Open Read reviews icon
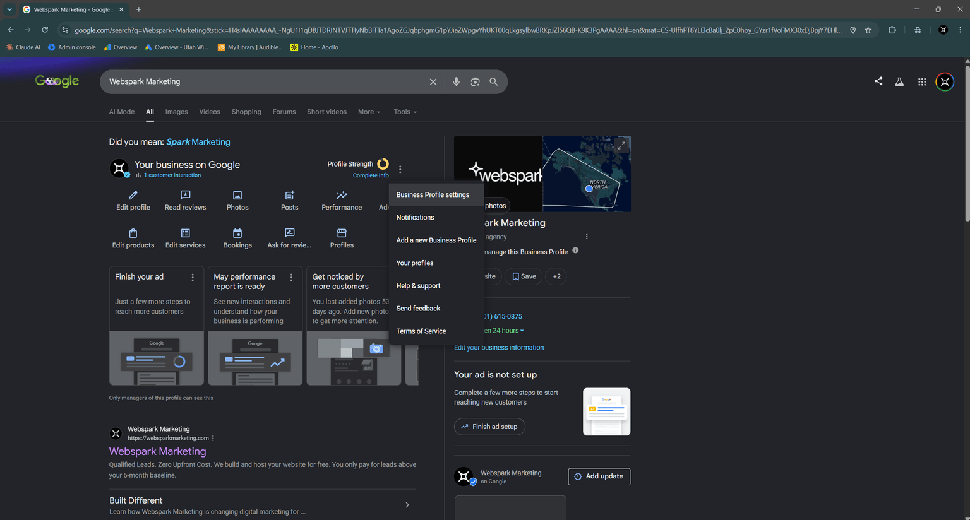Viewport: 970px width, 520px height. pyautogui.click(x=185, y=195)
